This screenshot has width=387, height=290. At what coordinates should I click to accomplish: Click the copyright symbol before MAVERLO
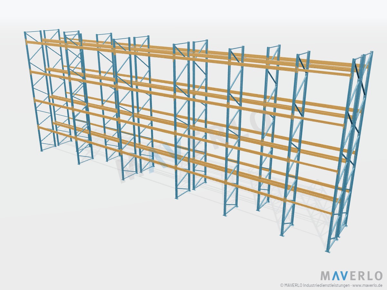[282, 285]
